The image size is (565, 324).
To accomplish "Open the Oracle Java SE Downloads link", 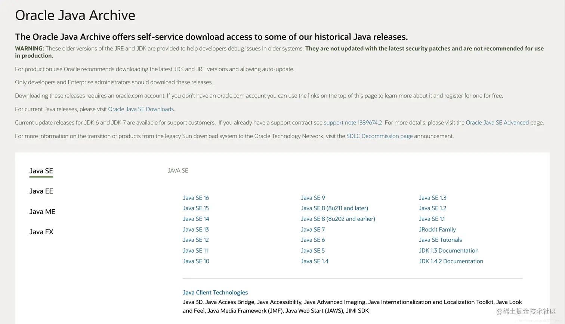I will pos(141,109).
